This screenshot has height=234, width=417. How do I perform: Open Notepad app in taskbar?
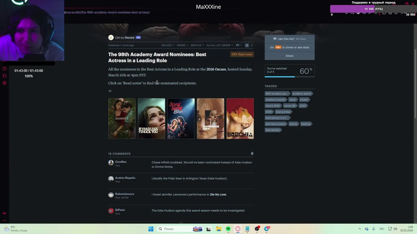click(x=247, y=229)
